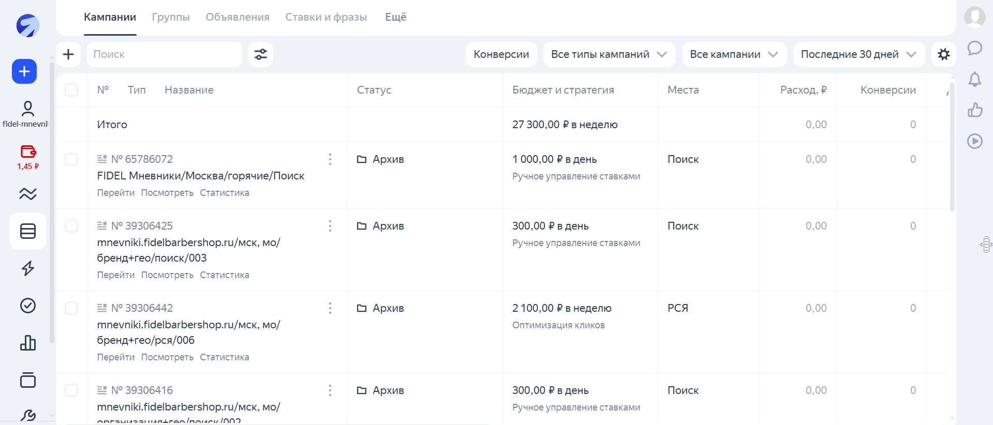Switch to the Ставки и фразы tab

326,17
